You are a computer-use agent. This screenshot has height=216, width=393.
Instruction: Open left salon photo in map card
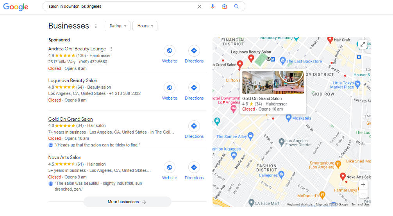(257, 82)
